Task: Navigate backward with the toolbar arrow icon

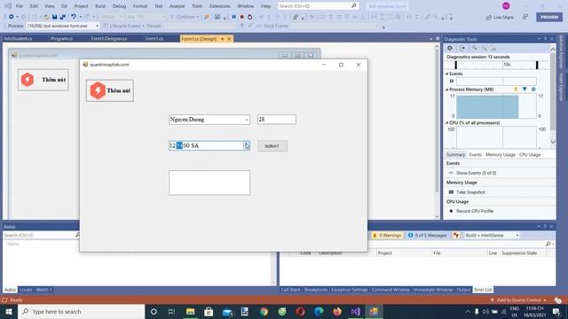Action: point(12,17)
